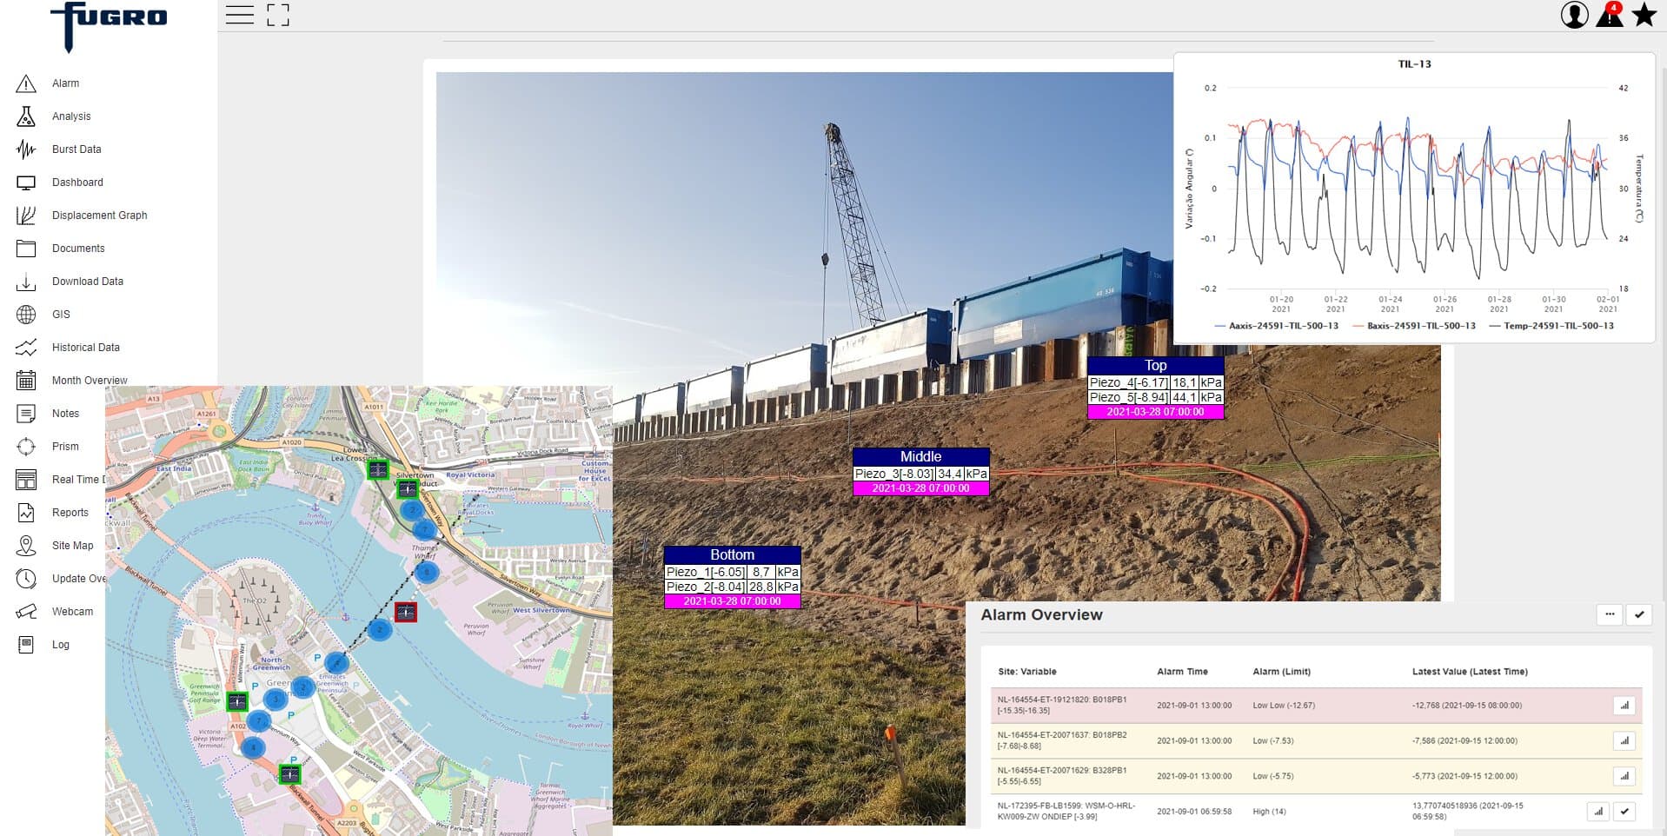Enter fullscreen using the brackets icon
The width and height of the screenshot is (1667, 836).
point(278,15)
